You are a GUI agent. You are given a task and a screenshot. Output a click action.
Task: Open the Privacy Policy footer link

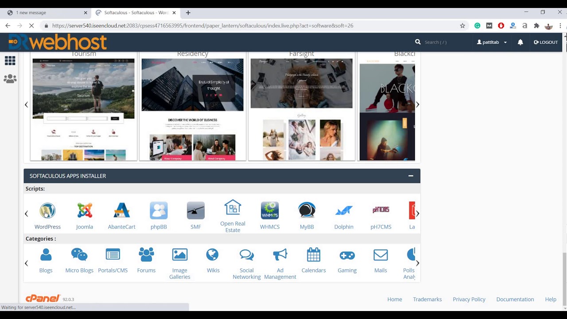tap(469, 300)
